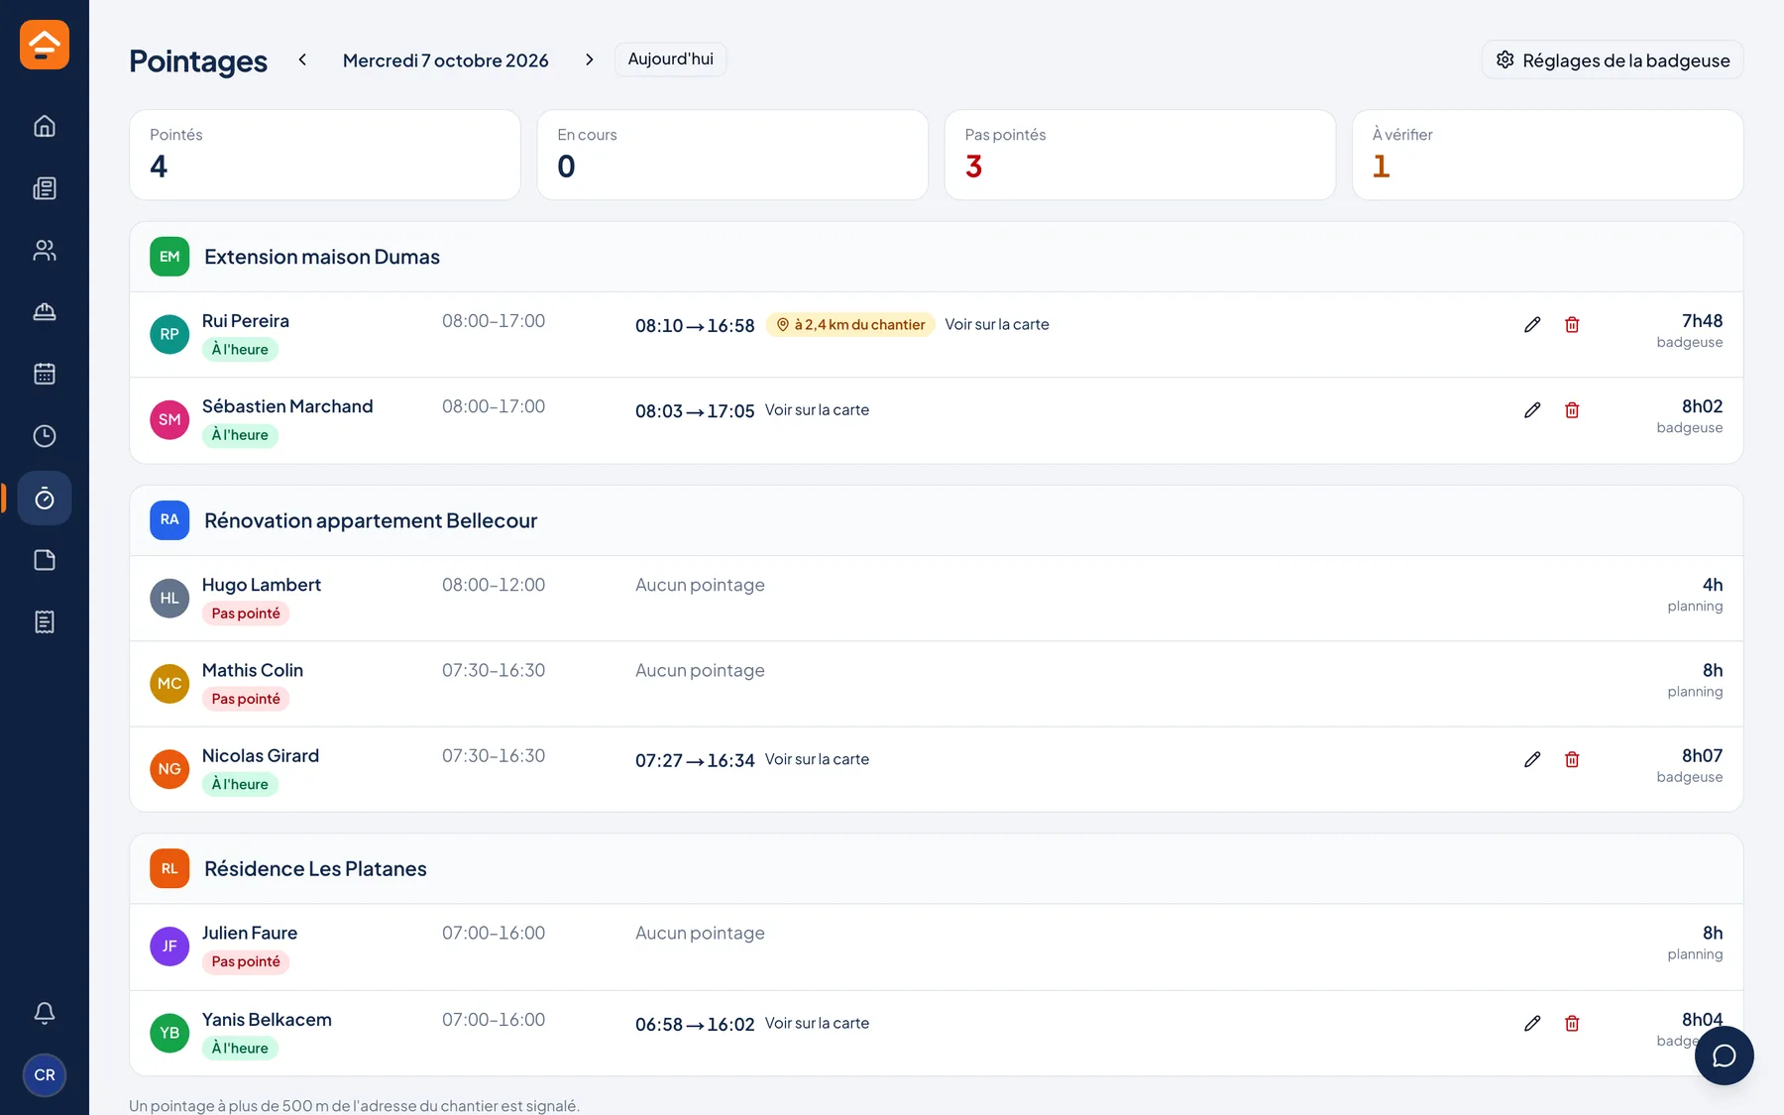
Task: Open the documents stack sidebar icon
Action: pyautogui.click(x=45, y=188)
